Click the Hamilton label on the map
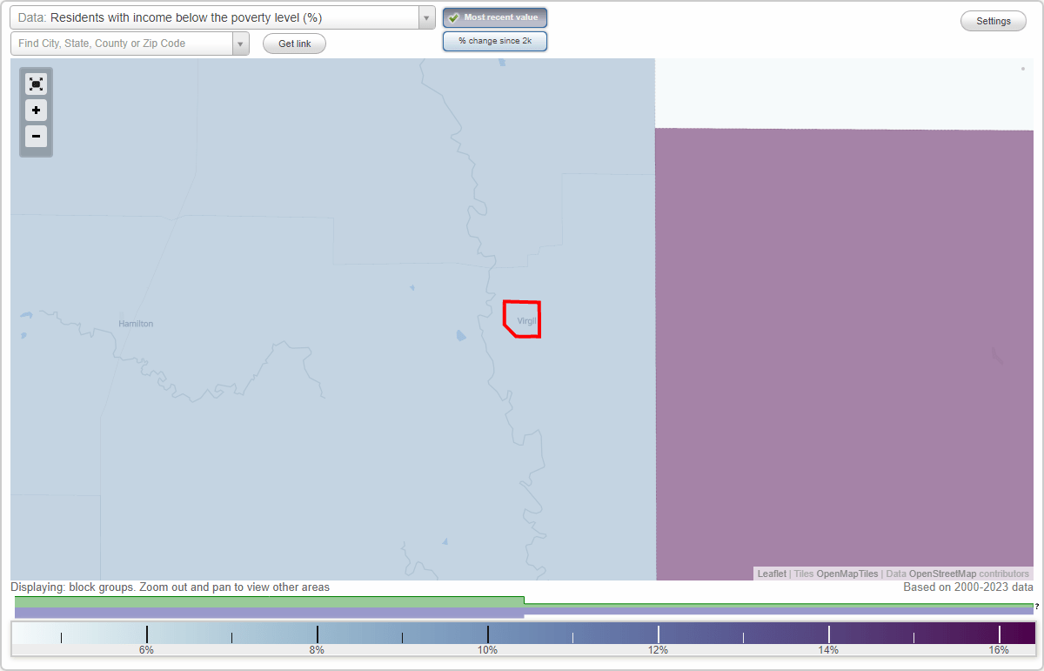The image size is (1044, 671). (135, 323)
